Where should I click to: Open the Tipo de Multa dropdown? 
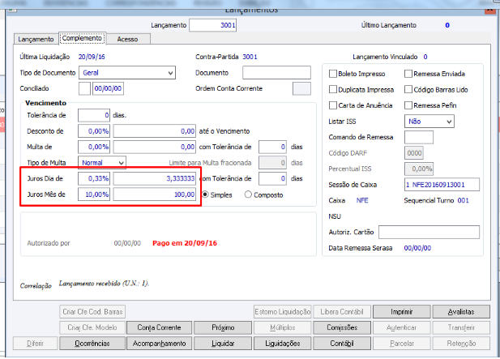pos(102,163)
